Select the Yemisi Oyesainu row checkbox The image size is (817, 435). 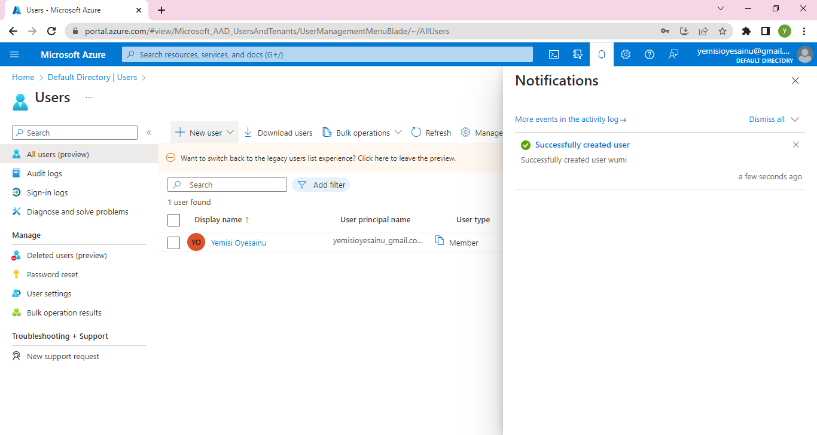pyautogui.click(x=174, y=243)
